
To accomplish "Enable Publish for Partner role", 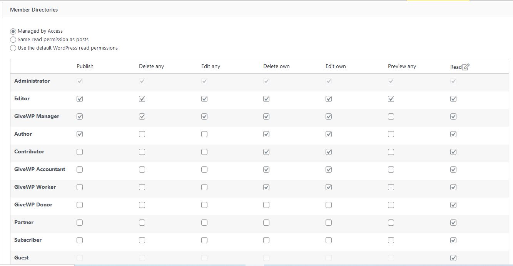I will pyautogui.click(x=80, y=223).
